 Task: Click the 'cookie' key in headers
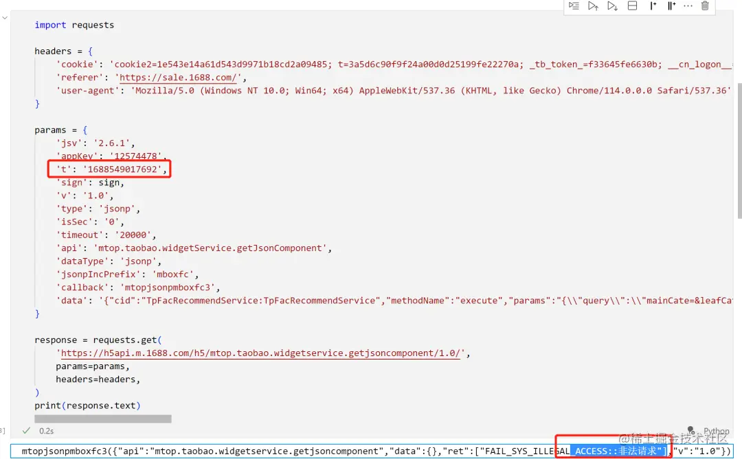tap(77, 64)
